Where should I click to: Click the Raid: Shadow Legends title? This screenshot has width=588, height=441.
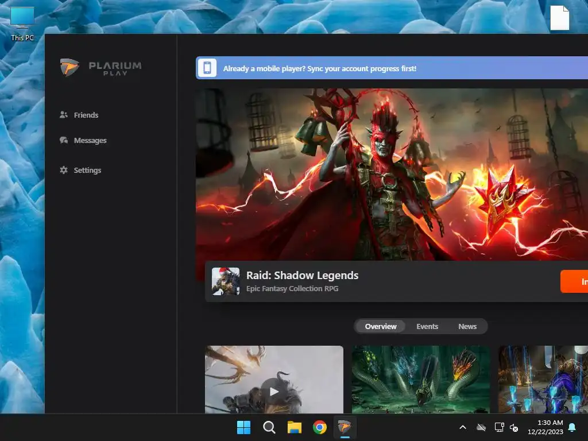point(302,275)
